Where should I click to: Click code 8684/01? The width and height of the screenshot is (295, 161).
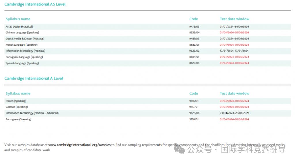point(194,57)
